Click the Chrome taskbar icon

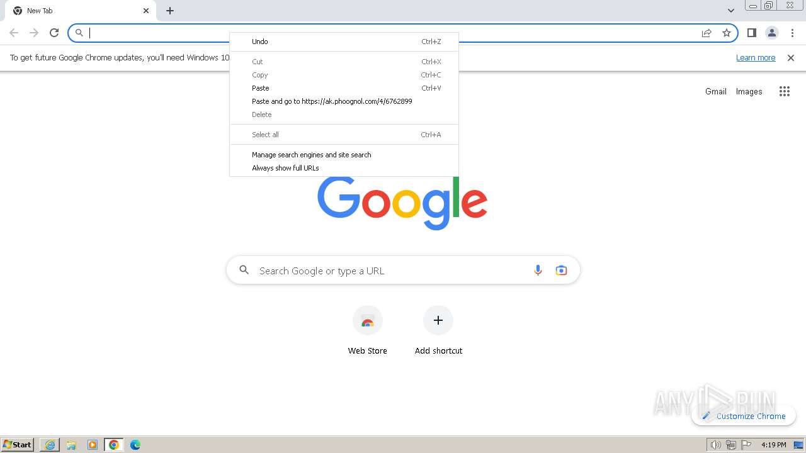[x=114, y=445]
